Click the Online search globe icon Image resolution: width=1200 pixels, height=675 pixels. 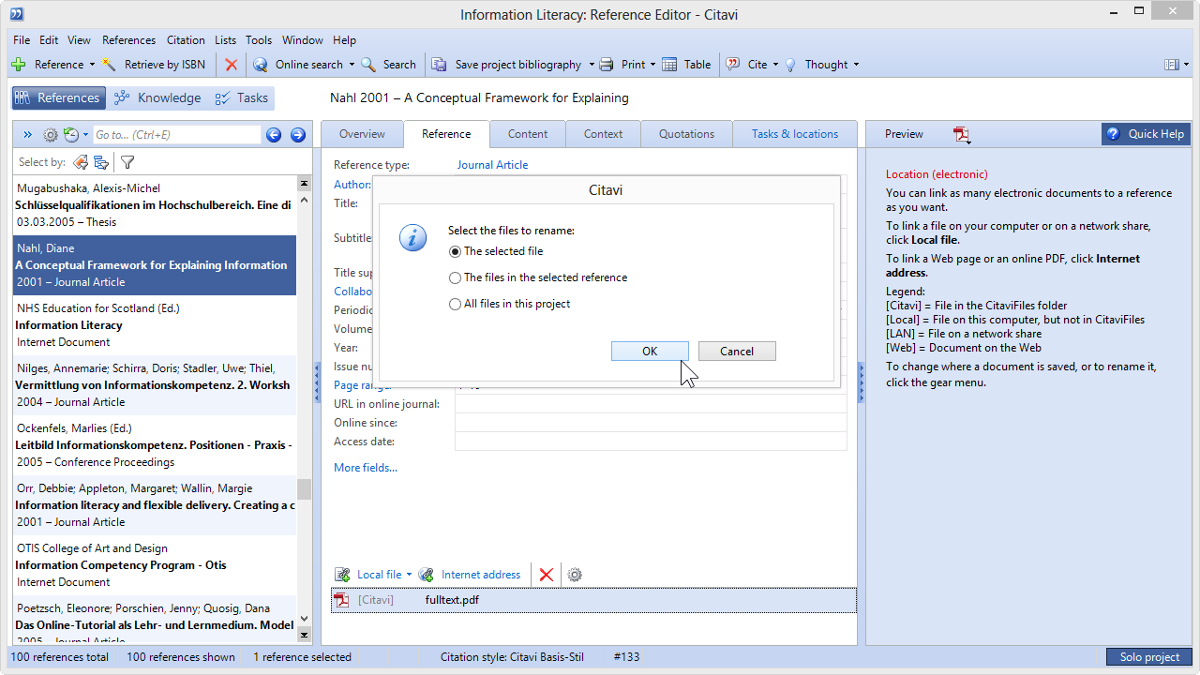click(261, 65)
